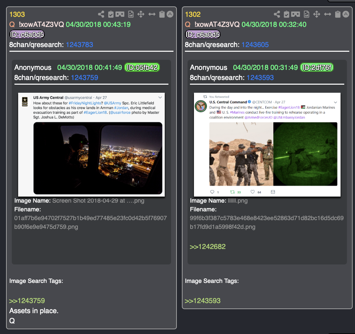The image size is (355, 334).
Task: Click the circled triangle icon on post 1303
Action: coord(170,14)
